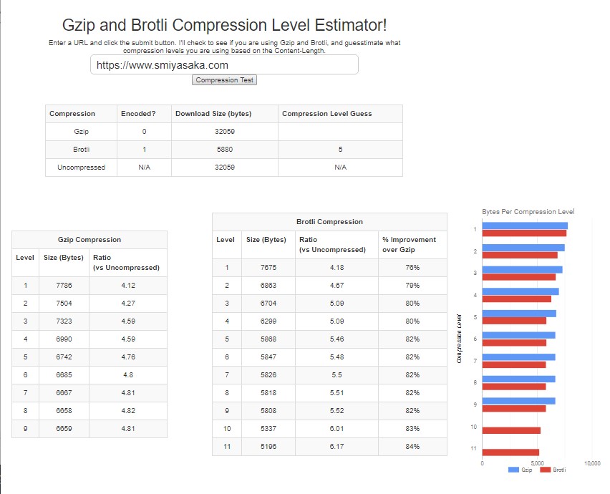Click the Gzip size value 7323
The width and height of the screenshot is (610, 494).
64,321
